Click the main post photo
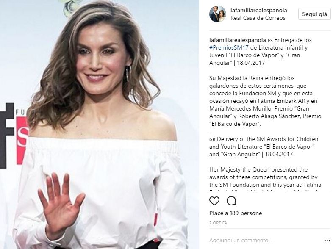This screenshot has width=333, height=249. tap(100, 125)
